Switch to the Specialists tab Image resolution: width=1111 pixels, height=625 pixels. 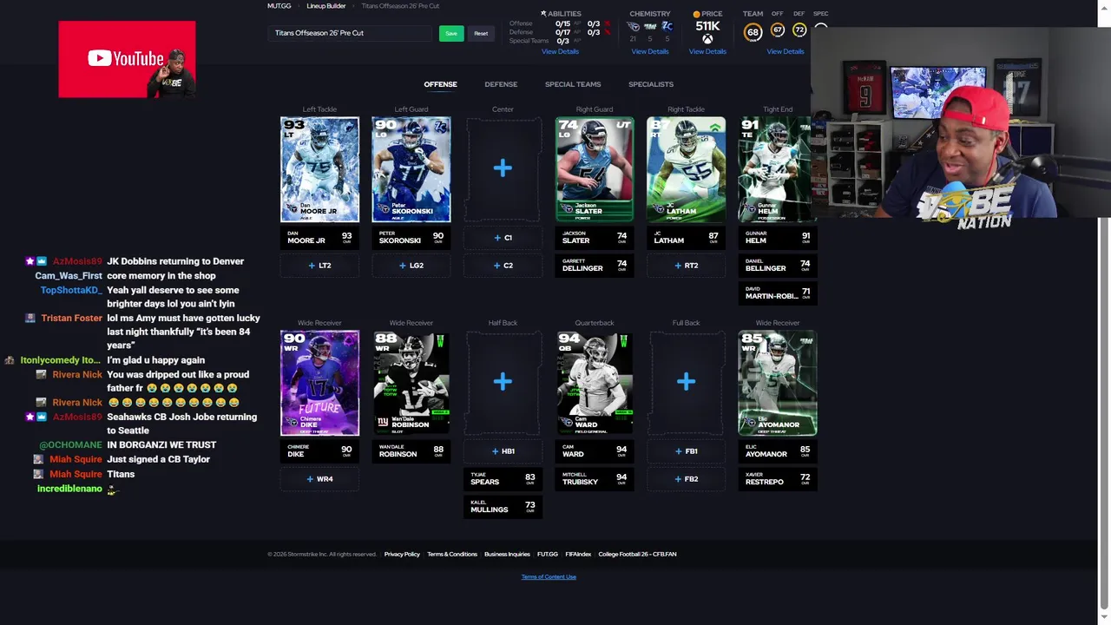pyautogui.click(x=651, y=84)
